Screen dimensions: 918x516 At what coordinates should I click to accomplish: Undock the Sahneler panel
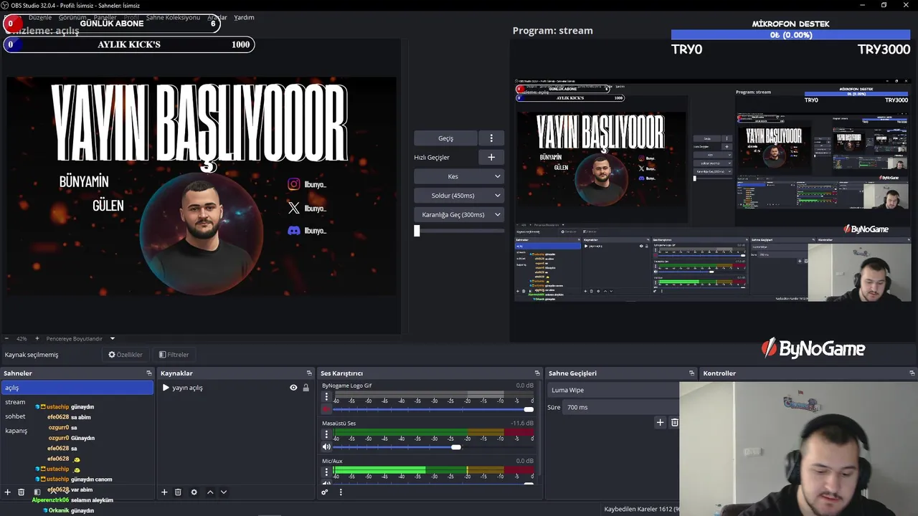coord(149,373)
